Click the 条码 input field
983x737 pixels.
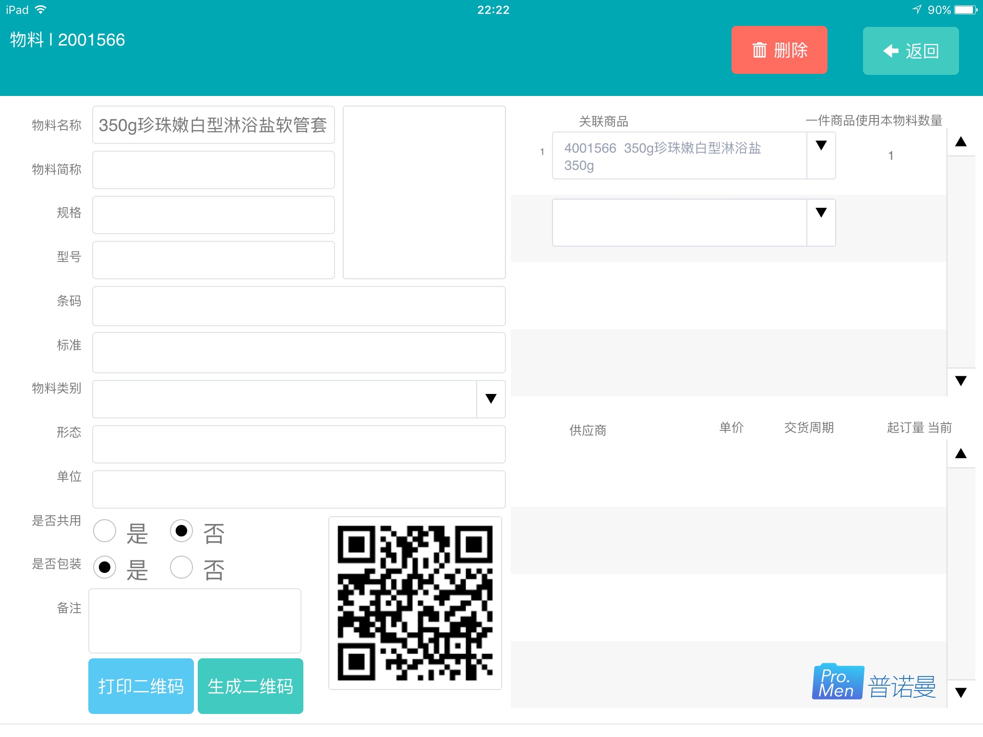click(x=299, y=306)
